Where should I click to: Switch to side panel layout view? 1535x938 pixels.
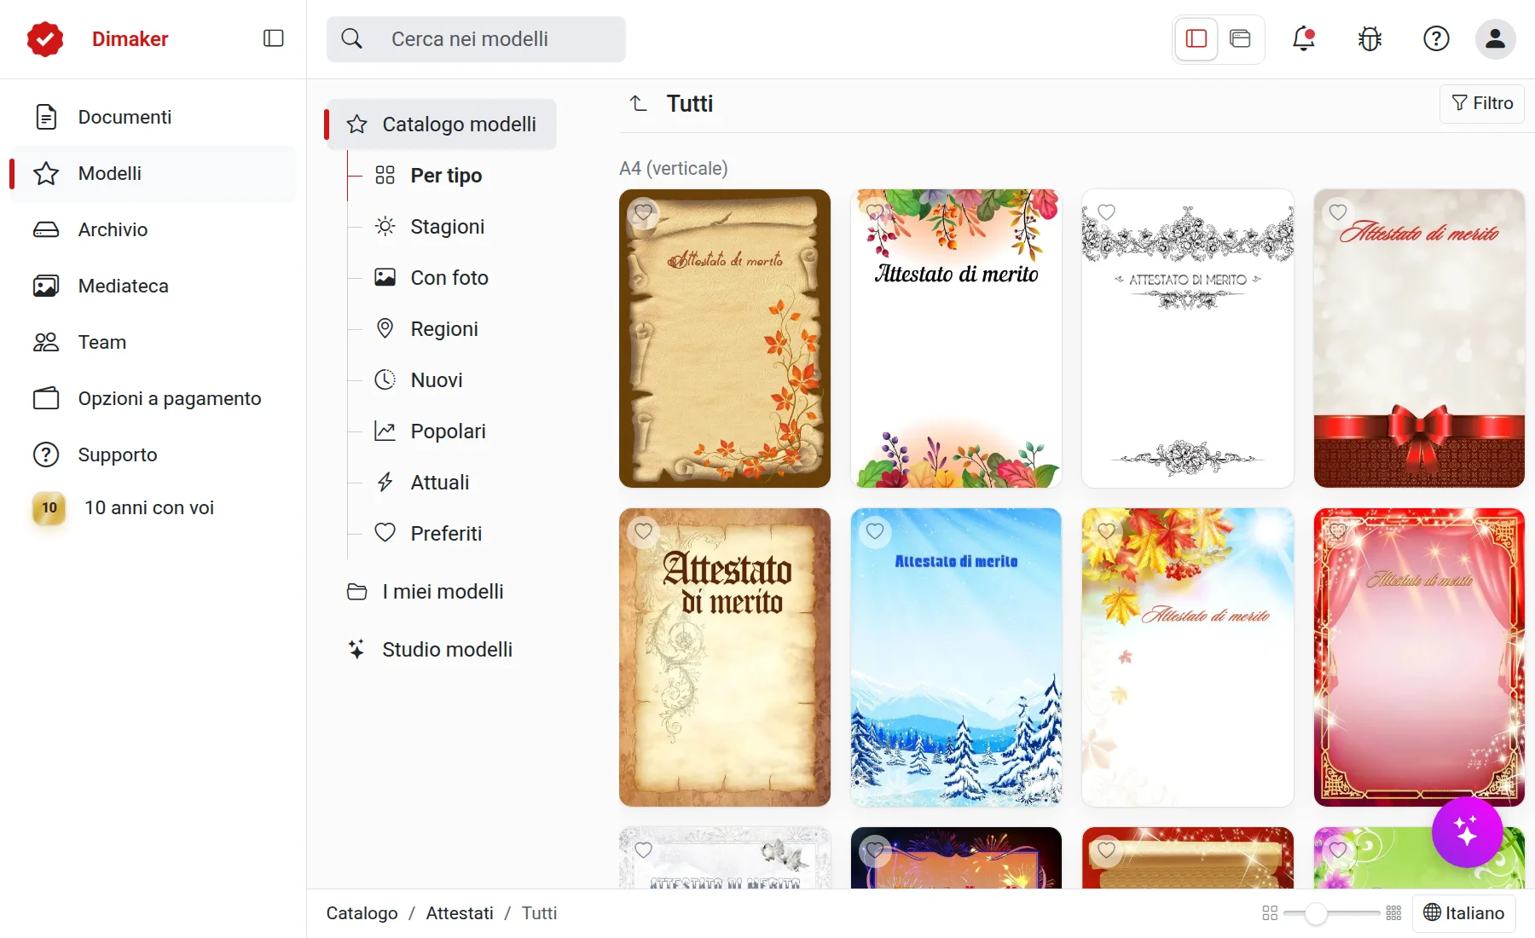[1196, 38]
